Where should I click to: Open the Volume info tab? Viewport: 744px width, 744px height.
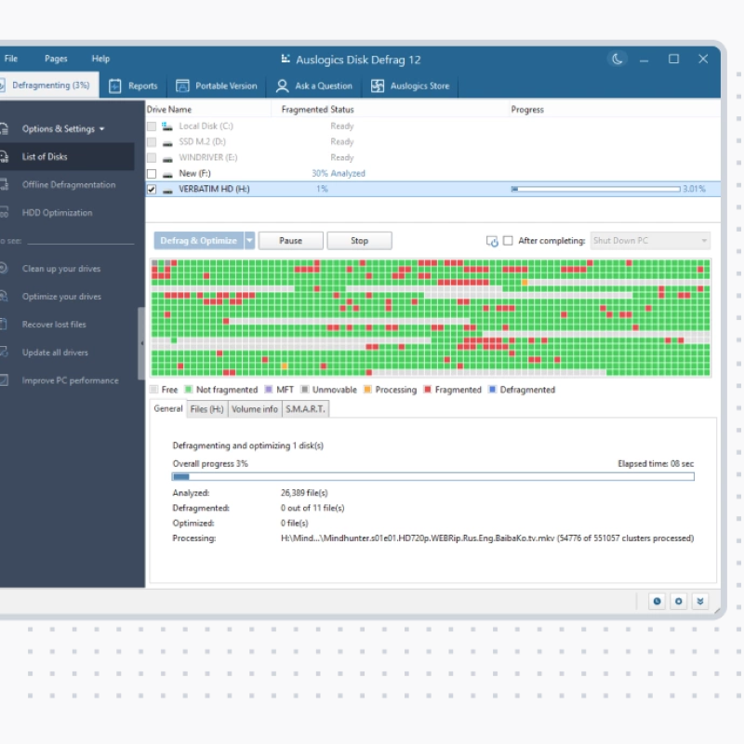255,409
